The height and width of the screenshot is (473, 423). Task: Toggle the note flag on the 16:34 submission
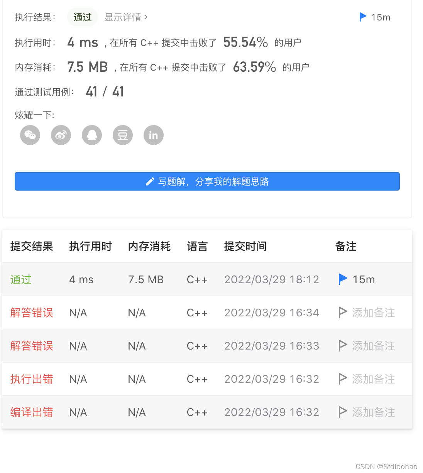343,313
